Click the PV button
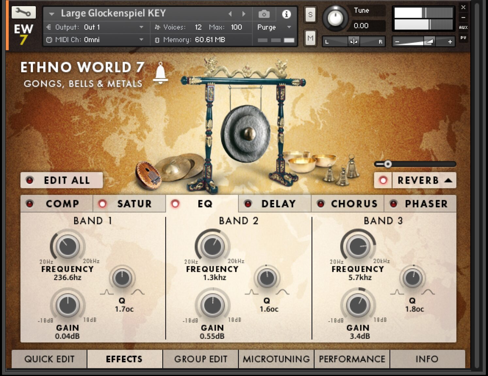 pos(463,38)
